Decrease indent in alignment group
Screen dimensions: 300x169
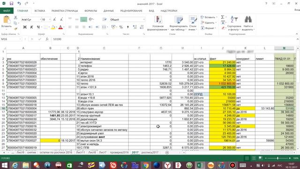[x=90, y=27]
